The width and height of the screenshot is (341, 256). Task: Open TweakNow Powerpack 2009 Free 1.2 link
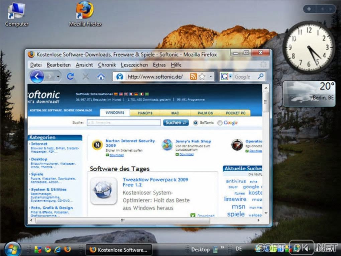155,182
